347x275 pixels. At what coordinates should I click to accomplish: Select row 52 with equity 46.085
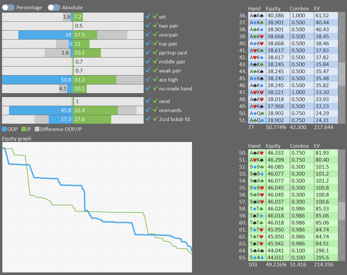click(293, 167)
